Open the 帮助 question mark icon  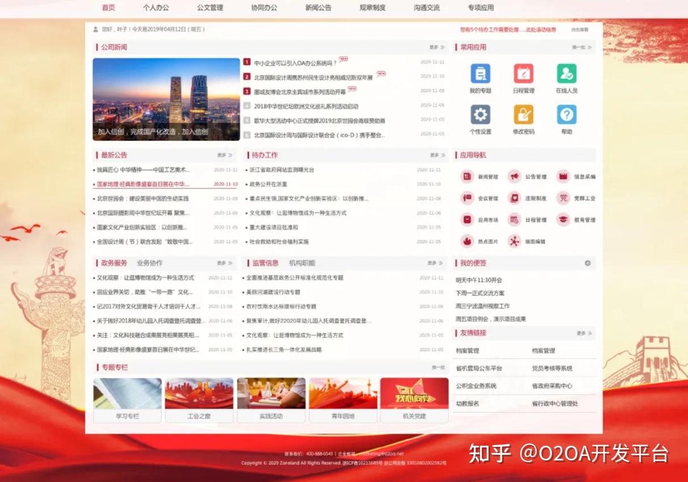(x=566, y=115)
